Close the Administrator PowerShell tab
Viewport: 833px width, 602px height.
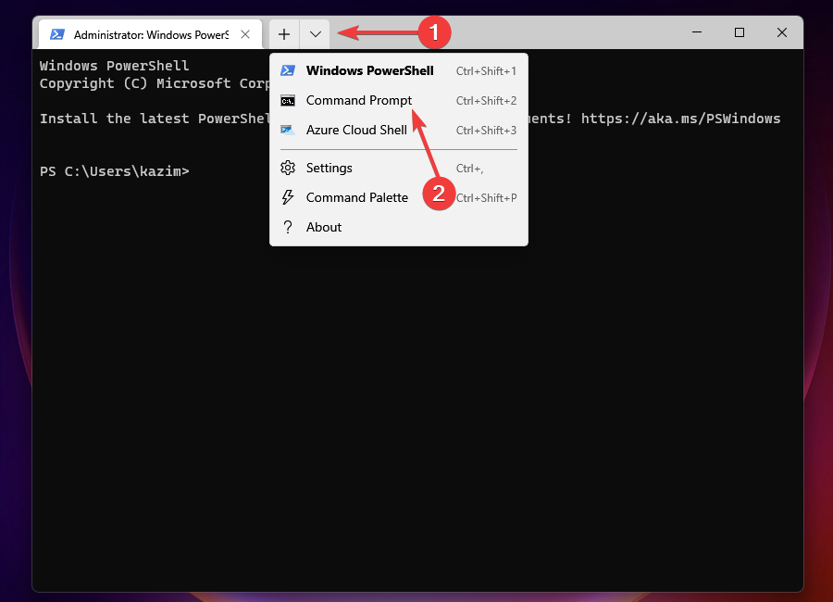(x=245, y=34)
